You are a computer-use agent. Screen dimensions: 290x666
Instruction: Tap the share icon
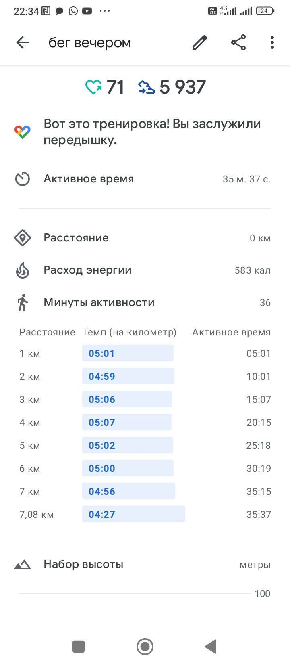pyautogui.click(x=238, y=42)
